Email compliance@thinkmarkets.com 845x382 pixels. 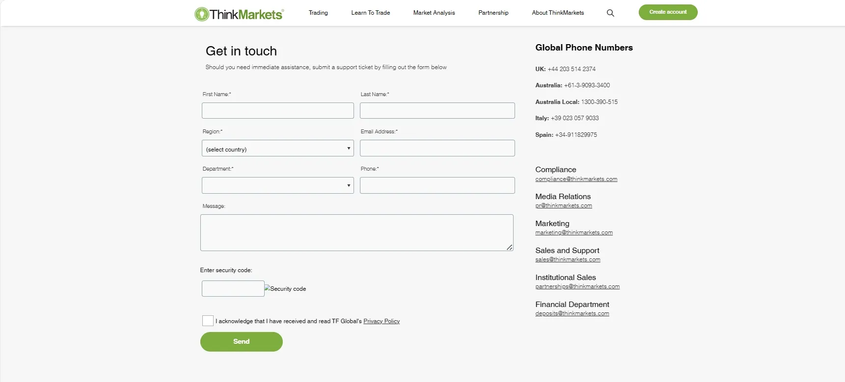[576, 179]
